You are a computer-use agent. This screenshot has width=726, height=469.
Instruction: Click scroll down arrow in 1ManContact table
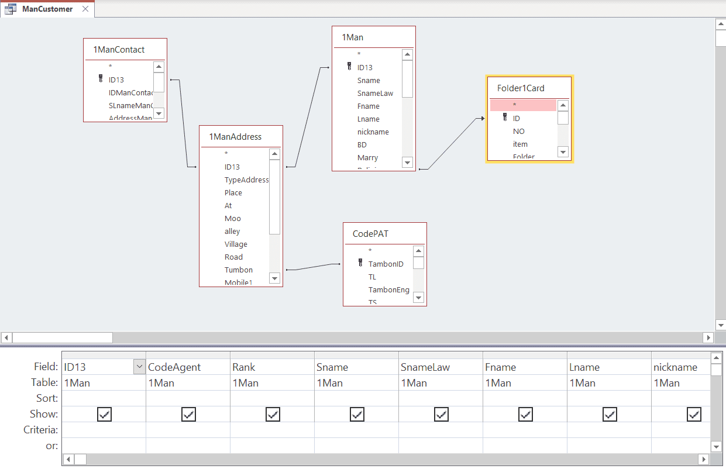(x=159, y=113)
